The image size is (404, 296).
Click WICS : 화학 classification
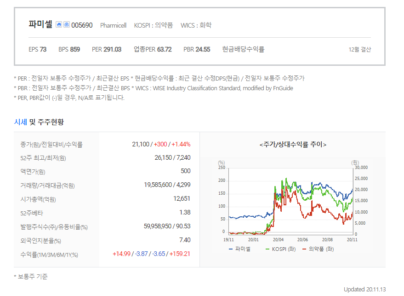tap(196, 25)
